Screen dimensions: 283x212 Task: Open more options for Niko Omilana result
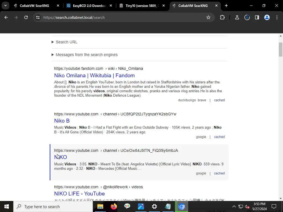(x=210, y=100)
